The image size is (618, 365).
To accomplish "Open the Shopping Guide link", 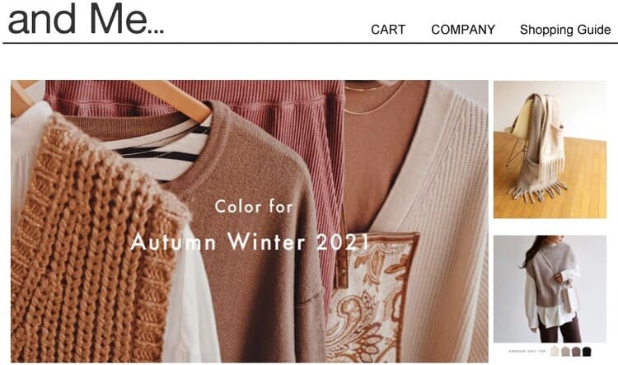I will [565, 30].
